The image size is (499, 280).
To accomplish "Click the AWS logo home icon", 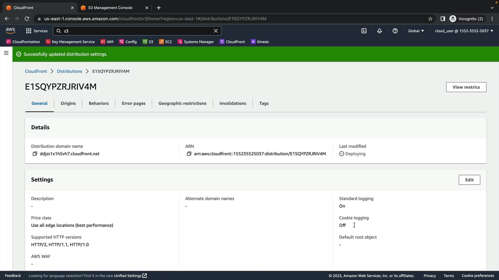I will [10, 31].
